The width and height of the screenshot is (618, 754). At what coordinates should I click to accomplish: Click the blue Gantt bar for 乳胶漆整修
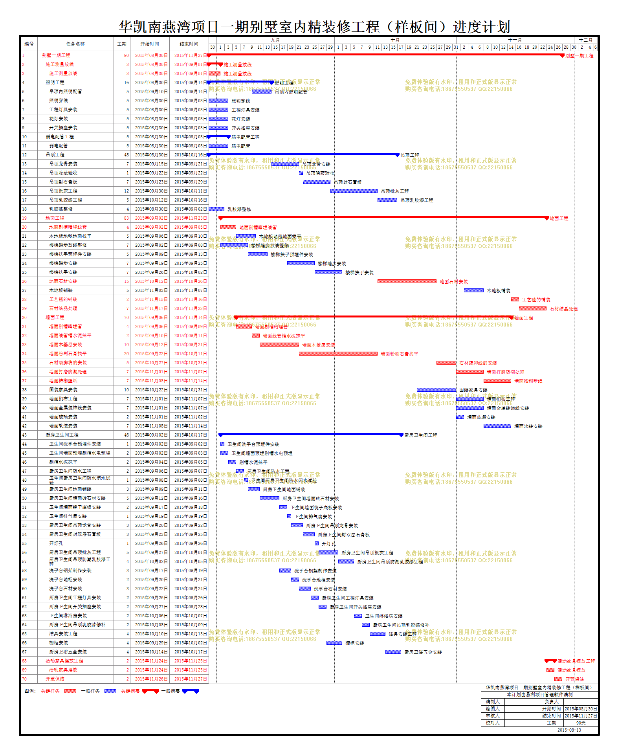(x=216, y=209)
